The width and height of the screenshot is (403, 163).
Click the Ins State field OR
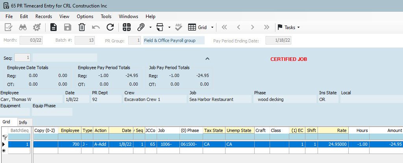click(329, 99)
